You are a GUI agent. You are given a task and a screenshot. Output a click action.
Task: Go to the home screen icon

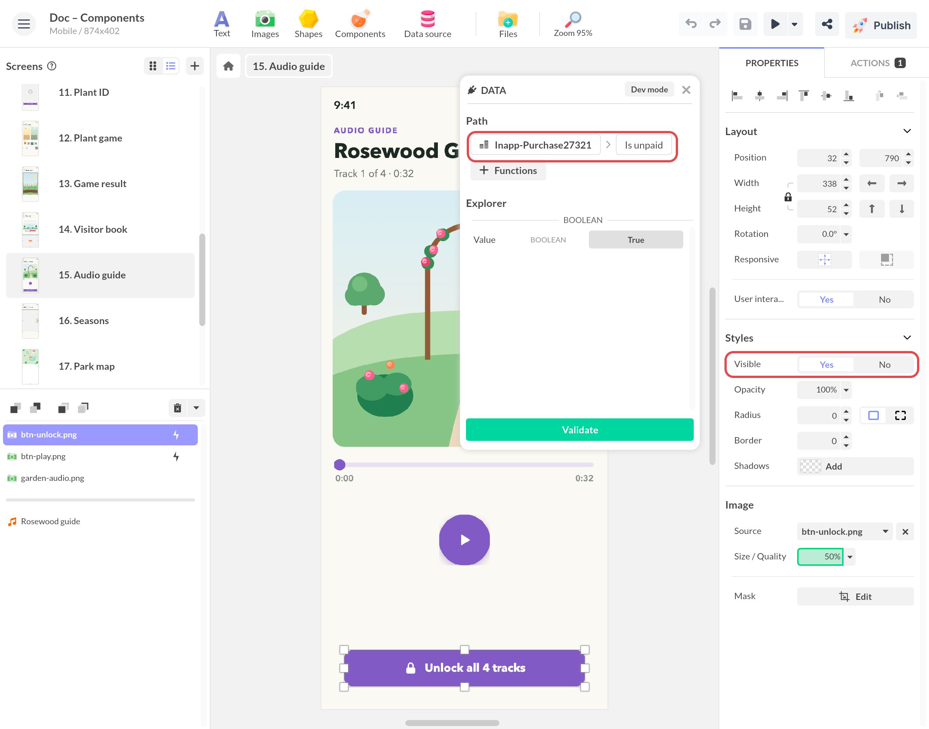point(229,66)
